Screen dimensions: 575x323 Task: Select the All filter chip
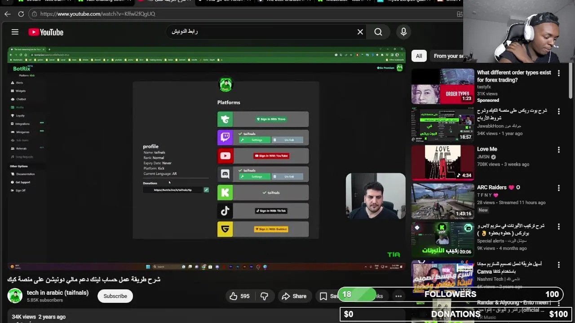click(419, 56)
